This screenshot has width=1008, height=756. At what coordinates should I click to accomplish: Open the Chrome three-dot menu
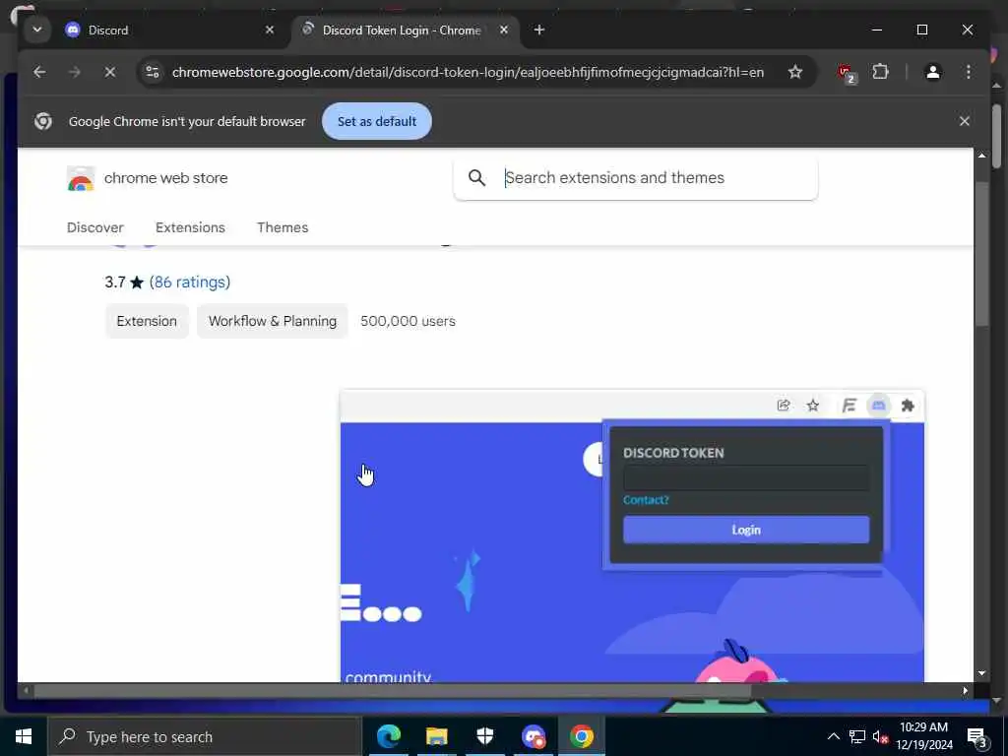tap(969, 72)
